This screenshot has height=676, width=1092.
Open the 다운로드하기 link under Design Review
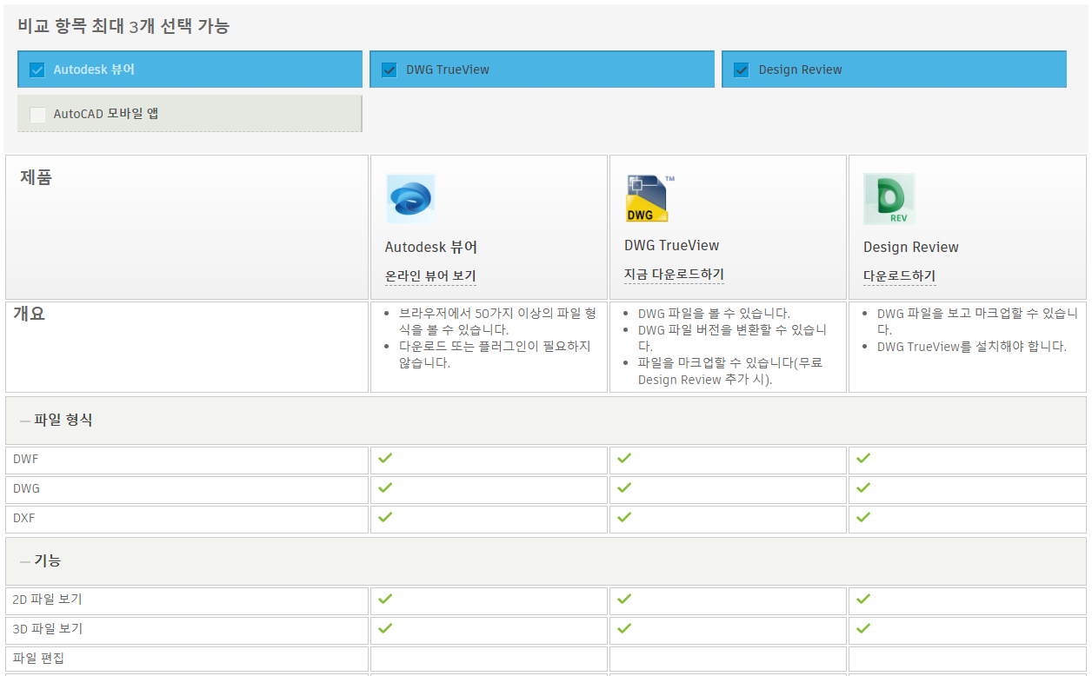point(899,276)
